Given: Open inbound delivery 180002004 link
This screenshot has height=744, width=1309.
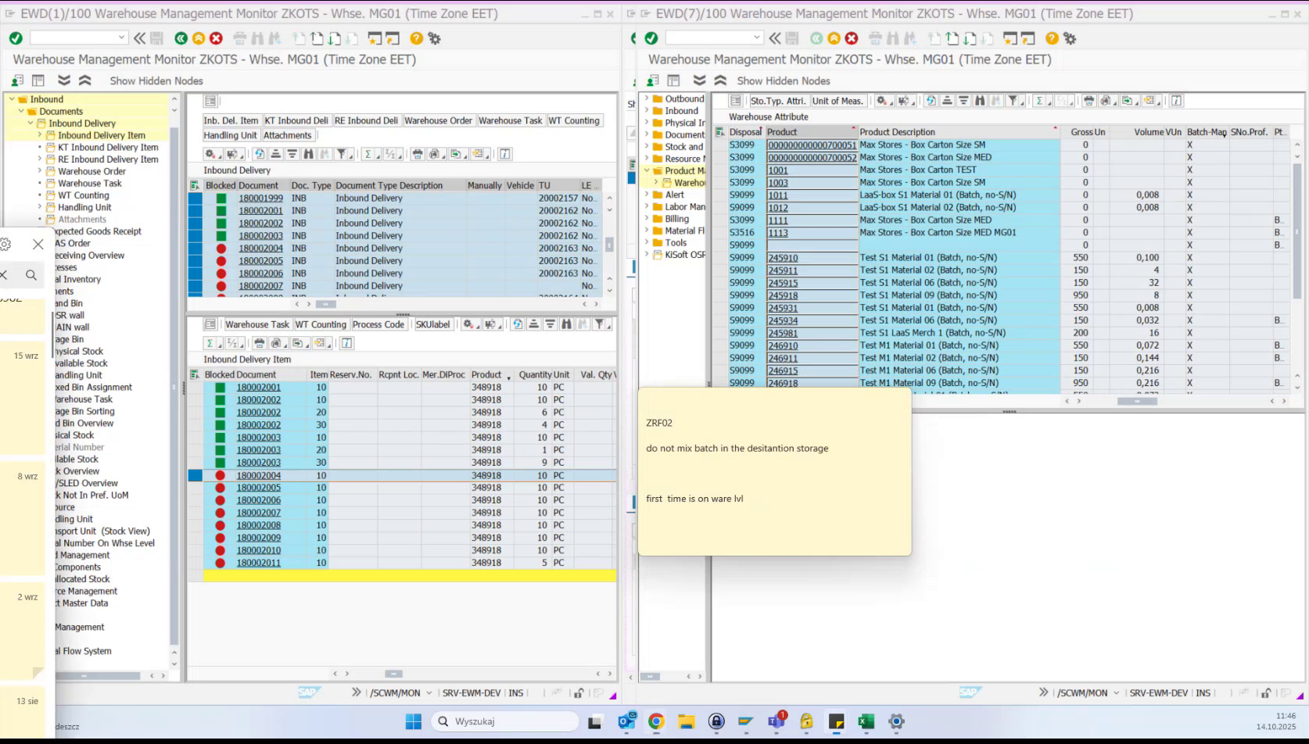Looking at the screenshot, I should 260,248.
